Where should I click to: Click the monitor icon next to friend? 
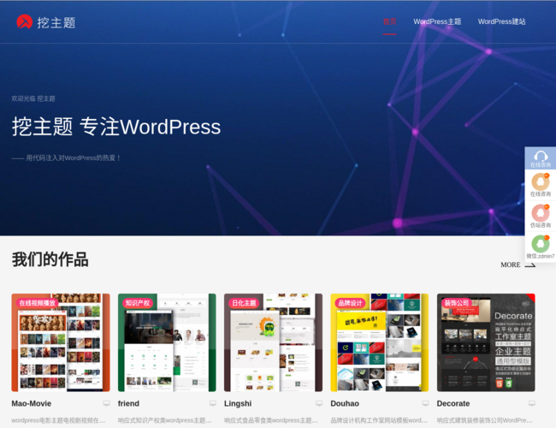point(213,403)
